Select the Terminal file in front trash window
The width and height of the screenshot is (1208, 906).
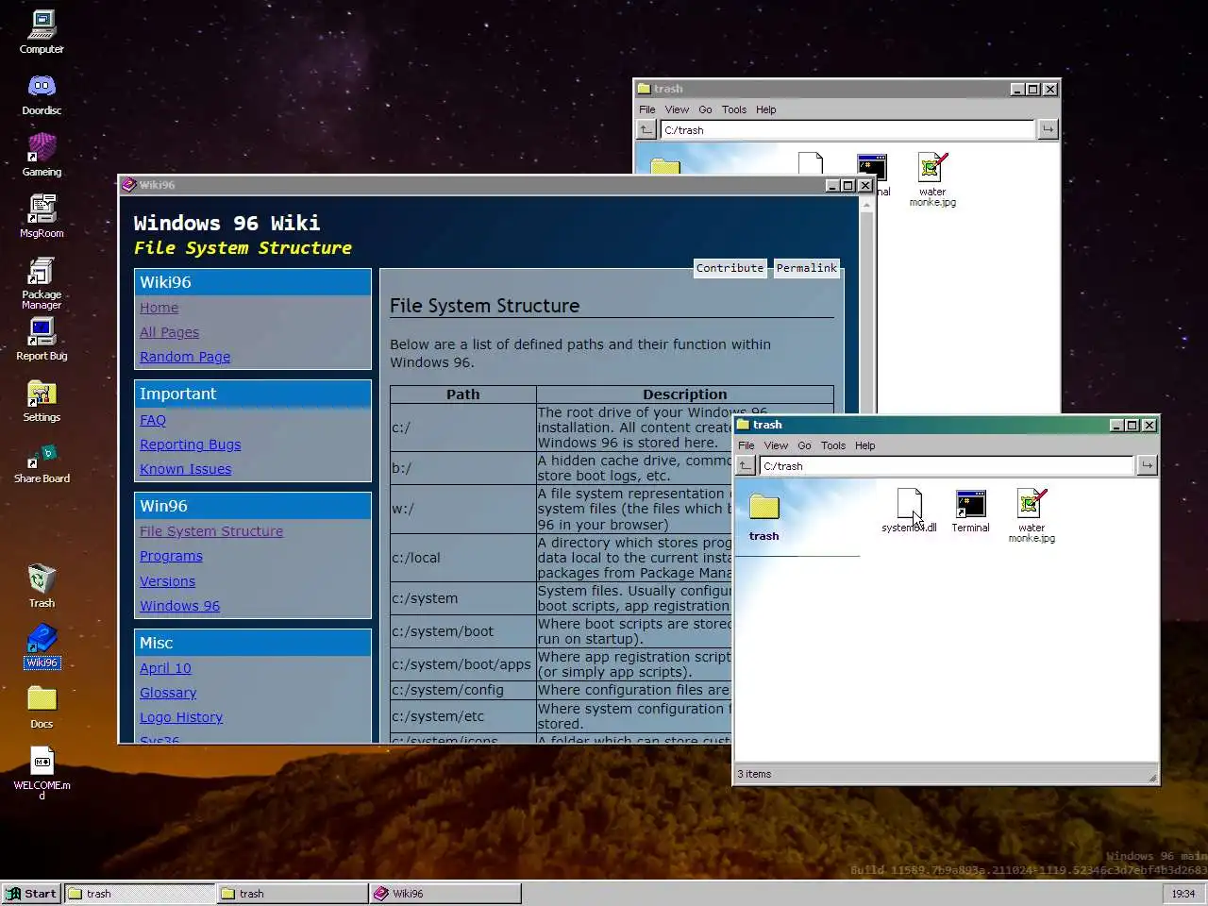[970, 512]
